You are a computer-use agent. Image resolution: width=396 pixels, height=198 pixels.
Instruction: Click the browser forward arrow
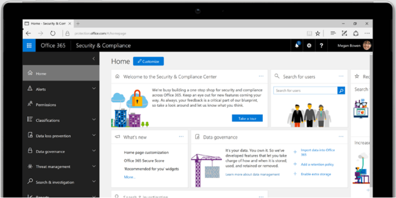coord(40,33)
